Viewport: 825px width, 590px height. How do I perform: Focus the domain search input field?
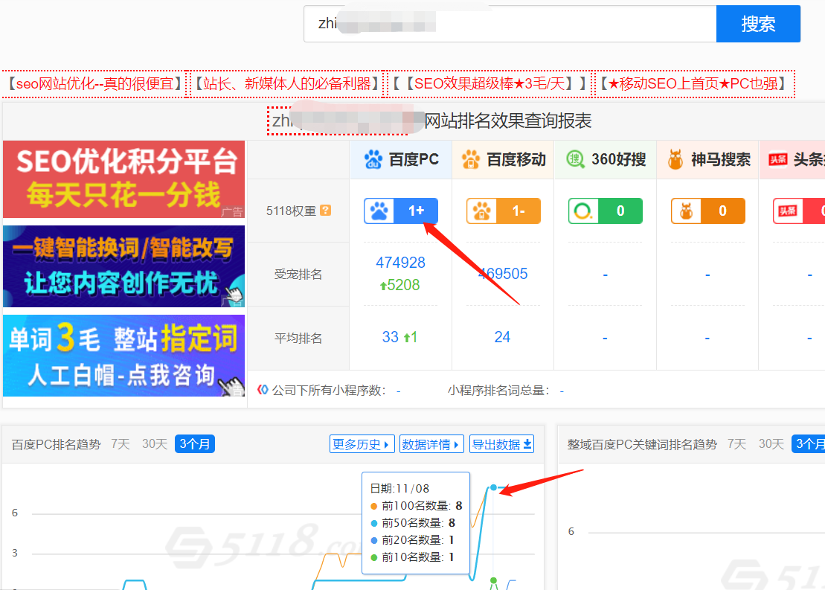(510, 24)
